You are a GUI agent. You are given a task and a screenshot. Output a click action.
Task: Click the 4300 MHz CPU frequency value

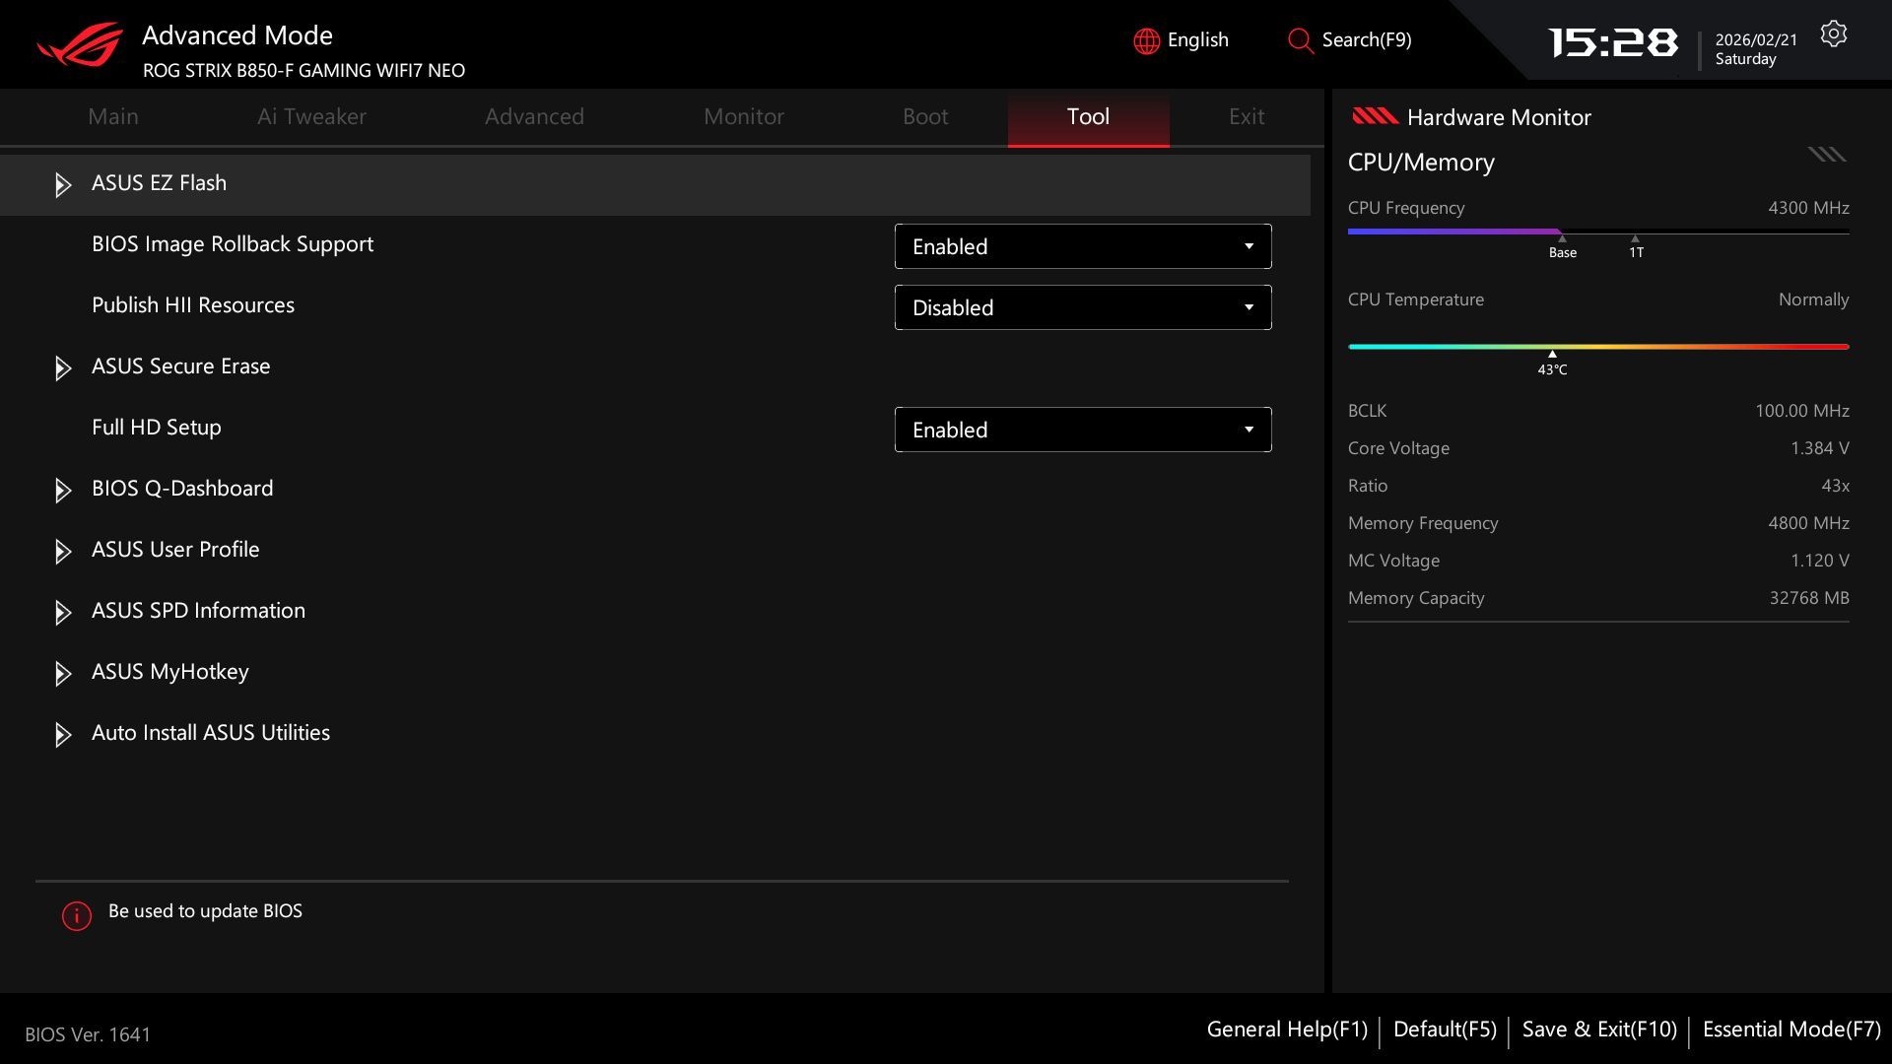pyautogui.click(x=1808, y=208)
